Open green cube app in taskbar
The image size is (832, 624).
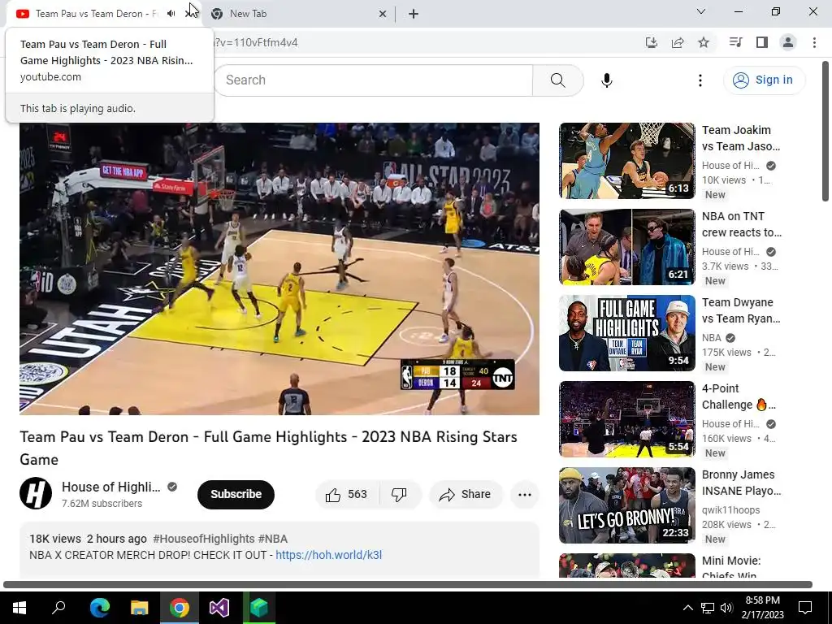259,608
